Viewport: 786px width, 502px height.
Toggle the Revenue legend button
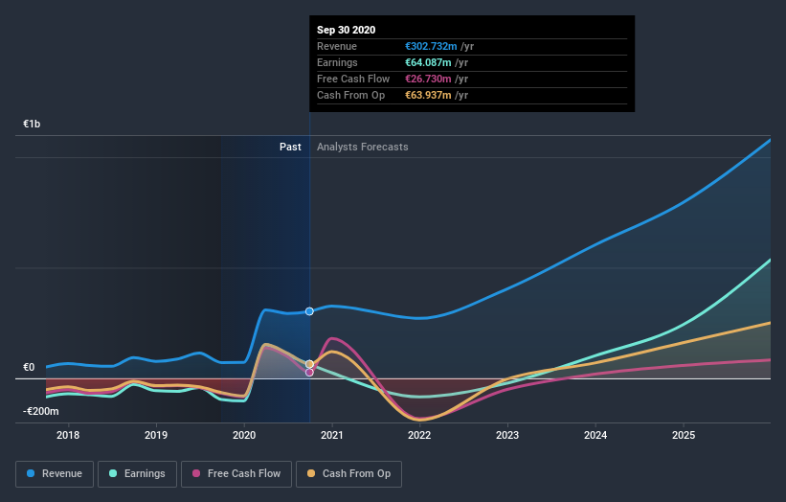tap(55, 474)
